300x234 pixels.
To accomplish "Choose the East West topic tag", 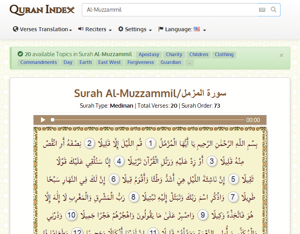I will (x=109, y=62).
